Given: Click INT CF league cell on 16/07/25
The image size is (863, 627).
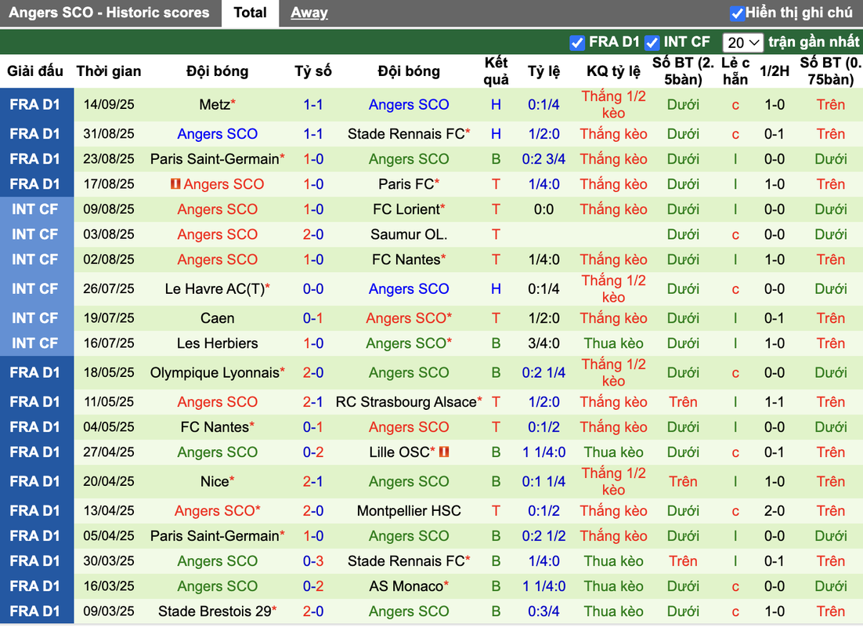Looking at the screenshot, I should tap(37, 343).
